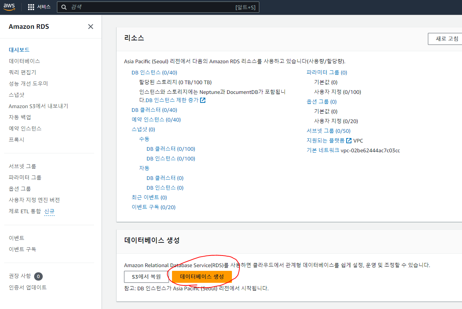Click DB 인스턴스 제한 증가 link

(x=172, y=100)
